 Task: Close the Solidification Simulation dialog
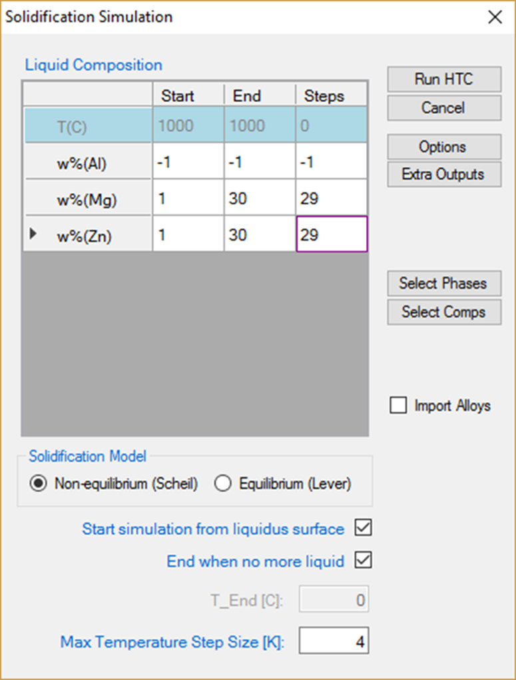(495, 17)
